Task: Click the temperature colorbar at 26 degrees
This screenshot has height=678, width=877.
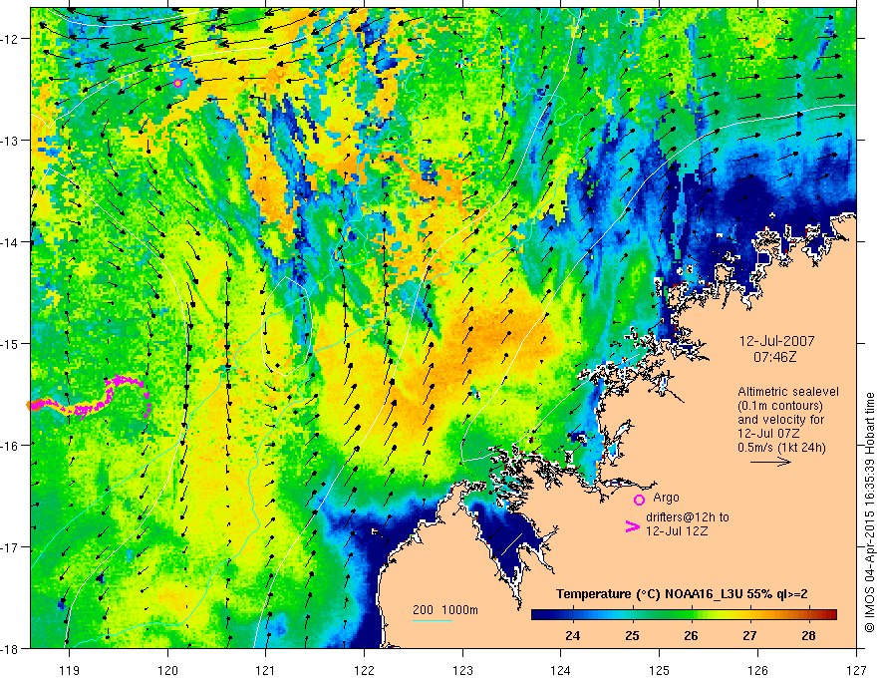Action: (692, 615)
